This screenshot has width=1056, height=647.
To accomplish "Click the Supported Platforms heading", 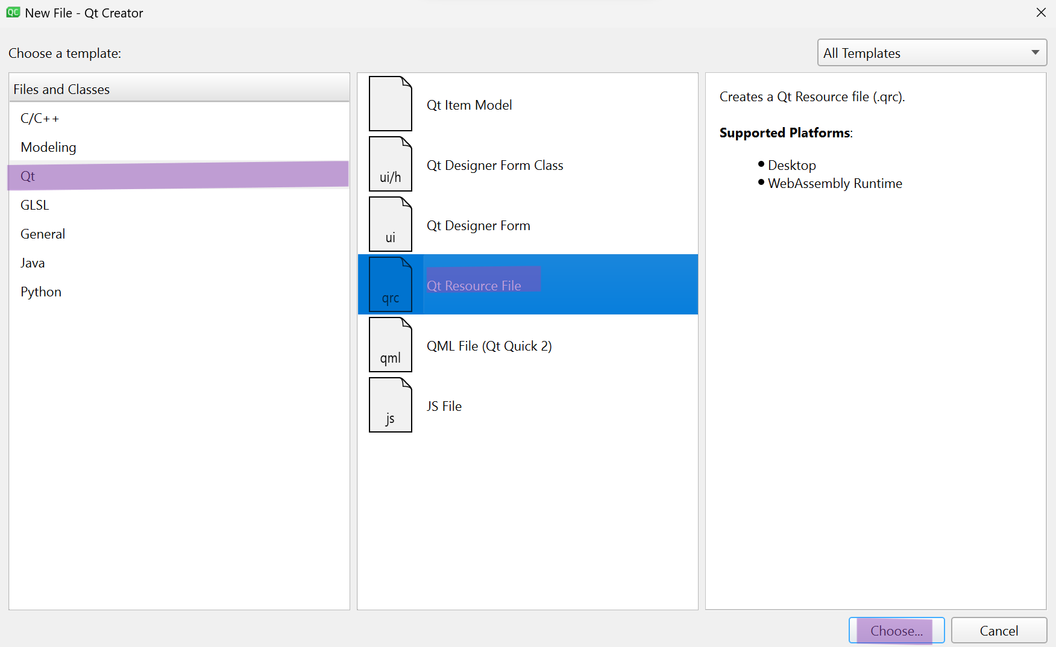I will (x=786, y=133).
